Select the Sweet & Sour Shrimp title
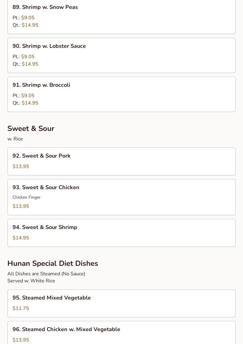The image size is (243, 344). click(45, 227)
